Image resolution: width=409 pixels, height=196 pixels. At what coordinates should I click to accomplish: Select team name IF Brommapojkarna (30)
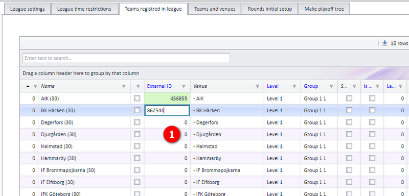[68, 170]
